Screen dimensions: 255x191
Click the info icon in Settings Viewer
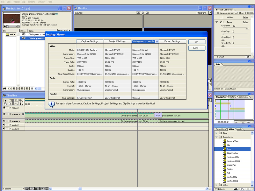(52, 104)
